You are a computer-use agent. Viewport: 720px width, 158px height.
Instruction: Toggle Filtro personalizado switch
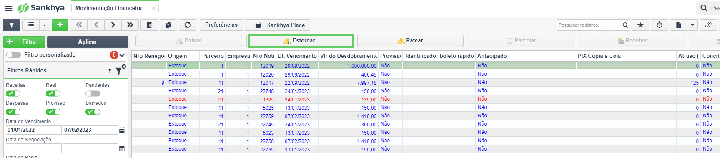[13, 54]
